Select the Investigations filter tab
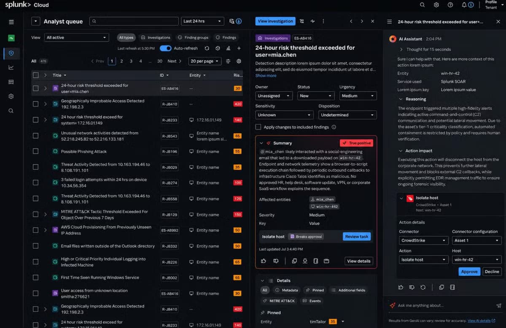This screenshot has height=328, width=506. (156, 37)
